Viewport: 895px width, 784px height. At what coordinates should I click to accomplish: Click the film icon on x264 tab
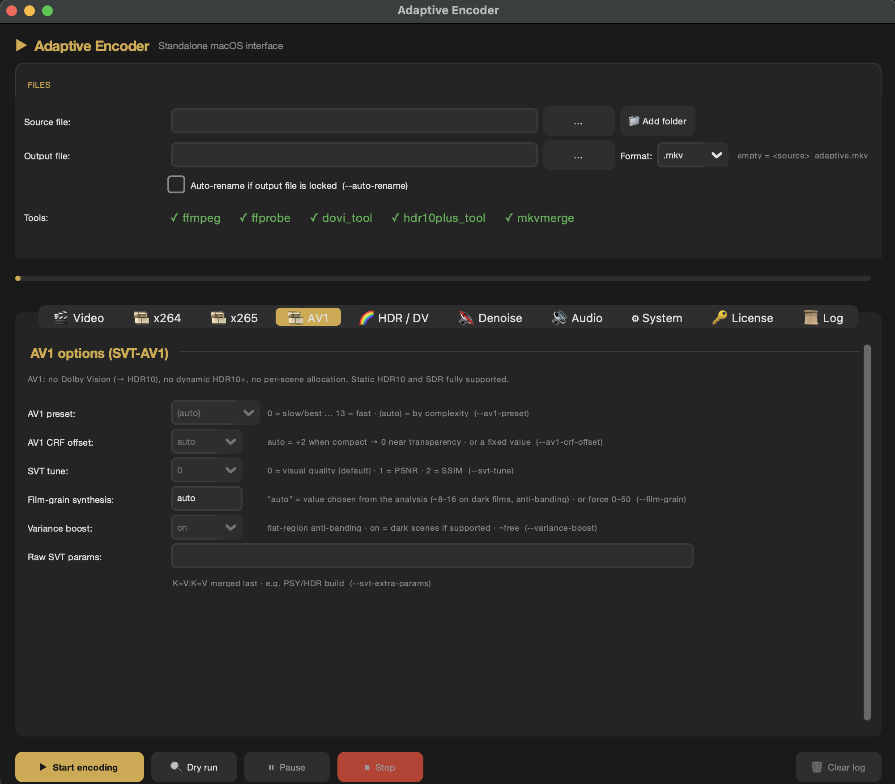[141, 318]
